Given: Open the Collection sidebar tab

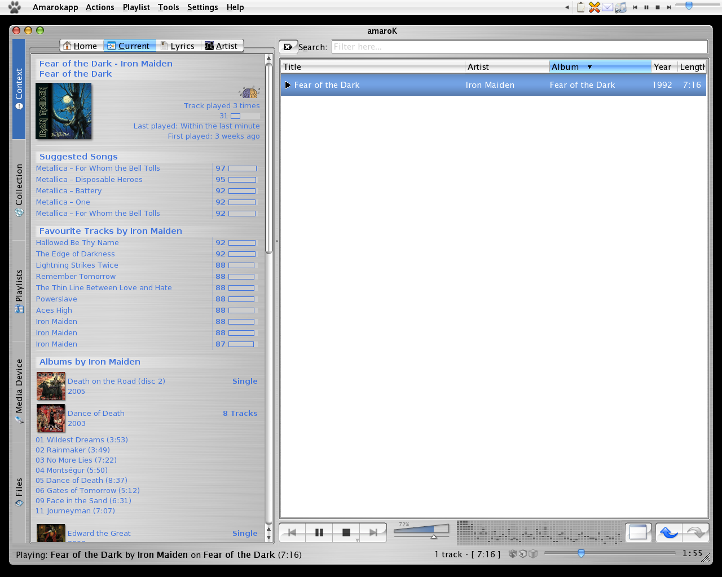Looking at the screenshot, I should click(x=19, y=190).
